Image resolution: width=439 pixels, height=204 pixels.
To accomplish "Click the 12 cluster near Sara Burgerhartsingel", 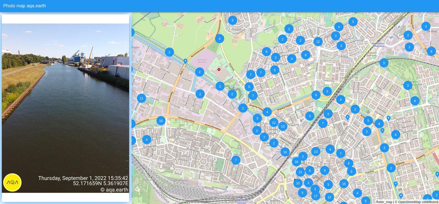I will tap(318, 42).
